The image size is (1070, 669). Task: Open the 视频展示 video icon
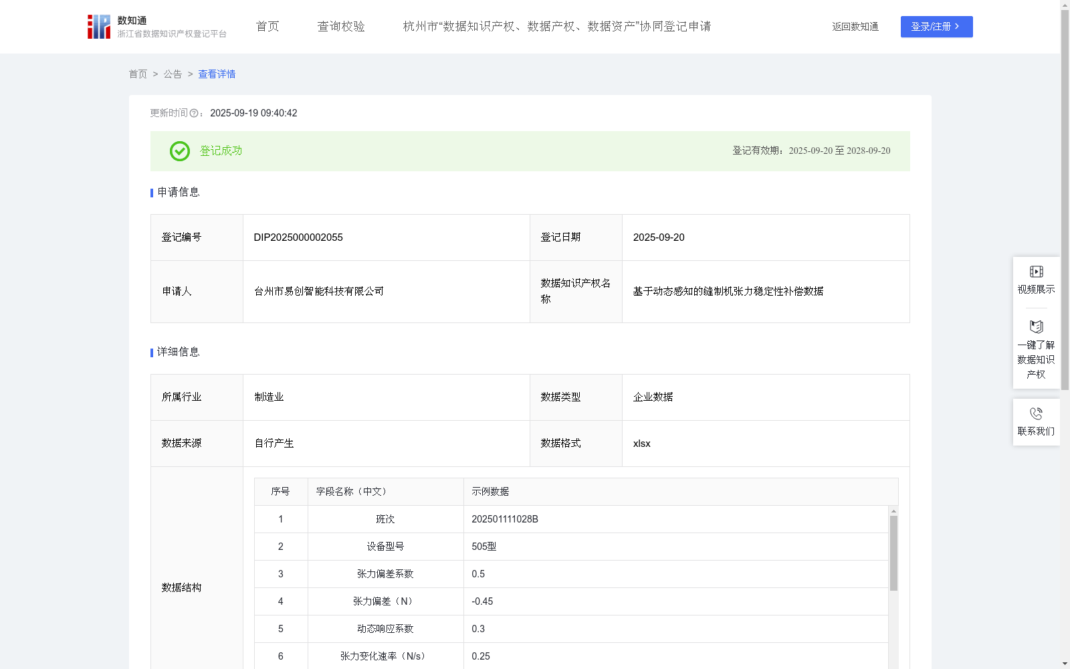point(1036,272)
